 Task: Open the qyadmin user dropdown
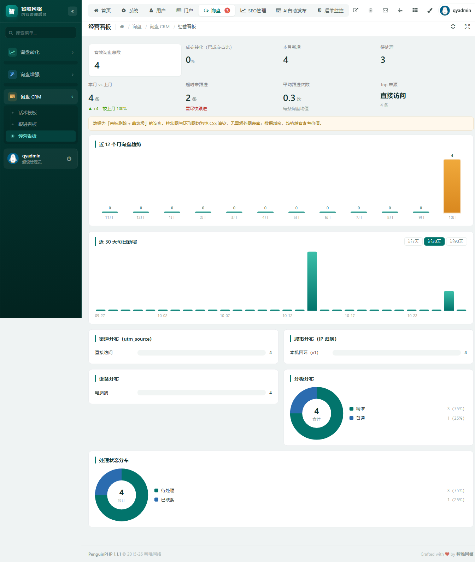pyautogui.click(x=456, y=11)
